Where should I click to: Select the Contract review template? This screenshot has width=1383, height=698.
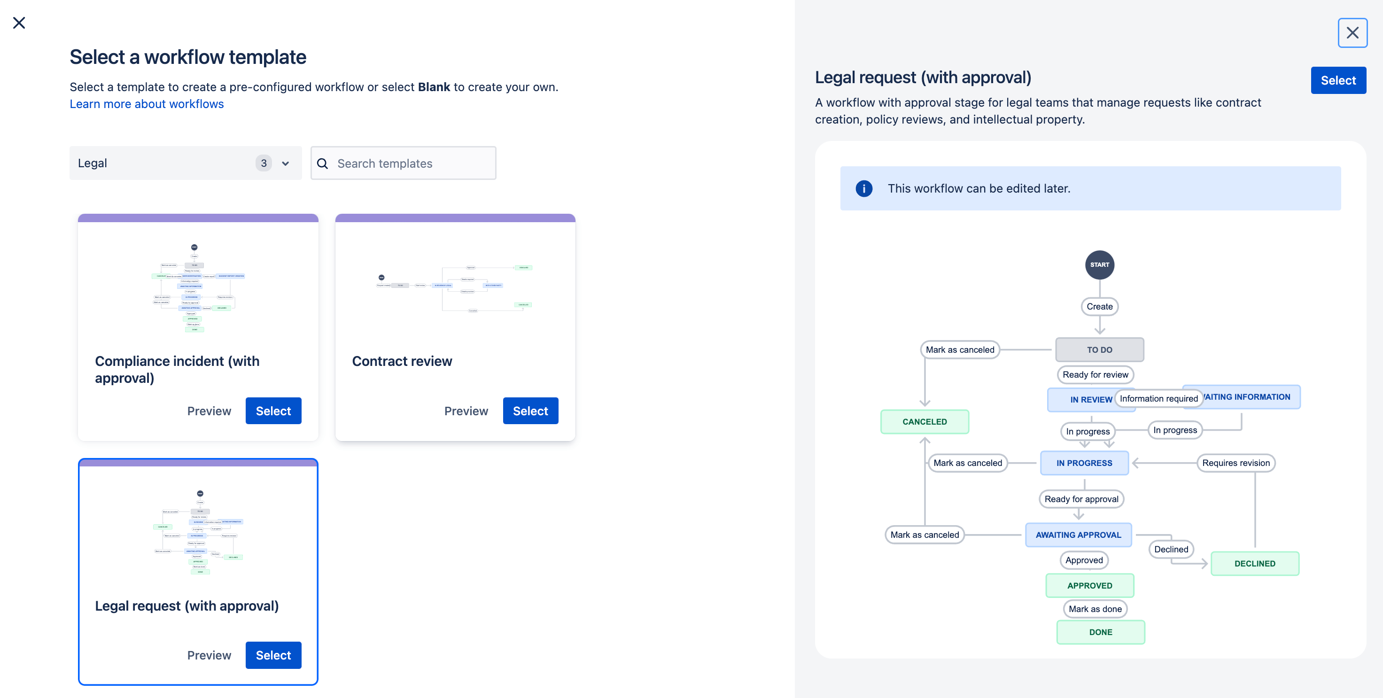[x=530, y=411]
